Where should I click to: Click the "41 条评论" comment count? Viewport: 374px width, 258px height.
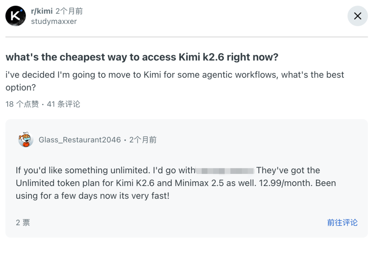(x=63, y=104)
